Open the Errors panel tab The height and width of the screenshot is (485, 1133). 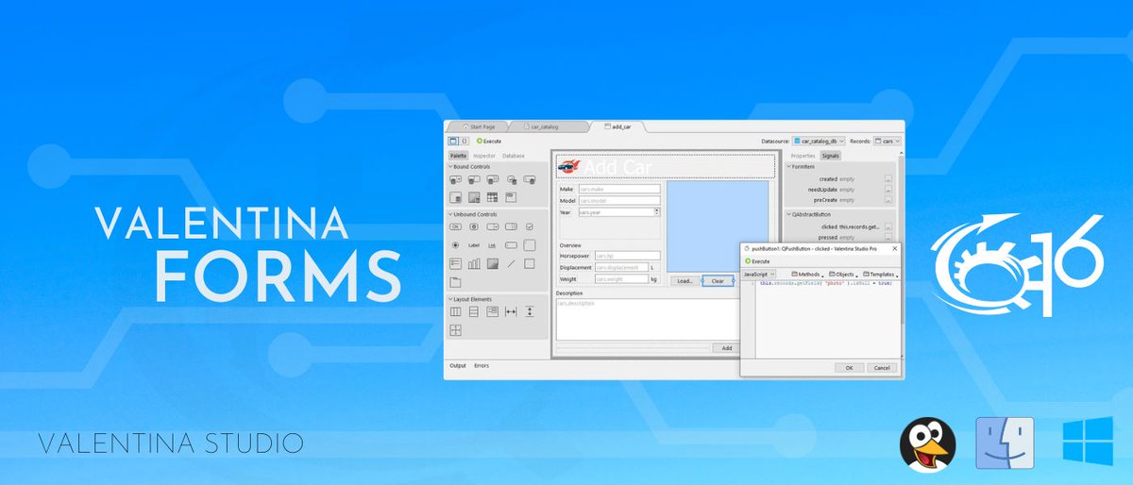[x=482, y=365]
